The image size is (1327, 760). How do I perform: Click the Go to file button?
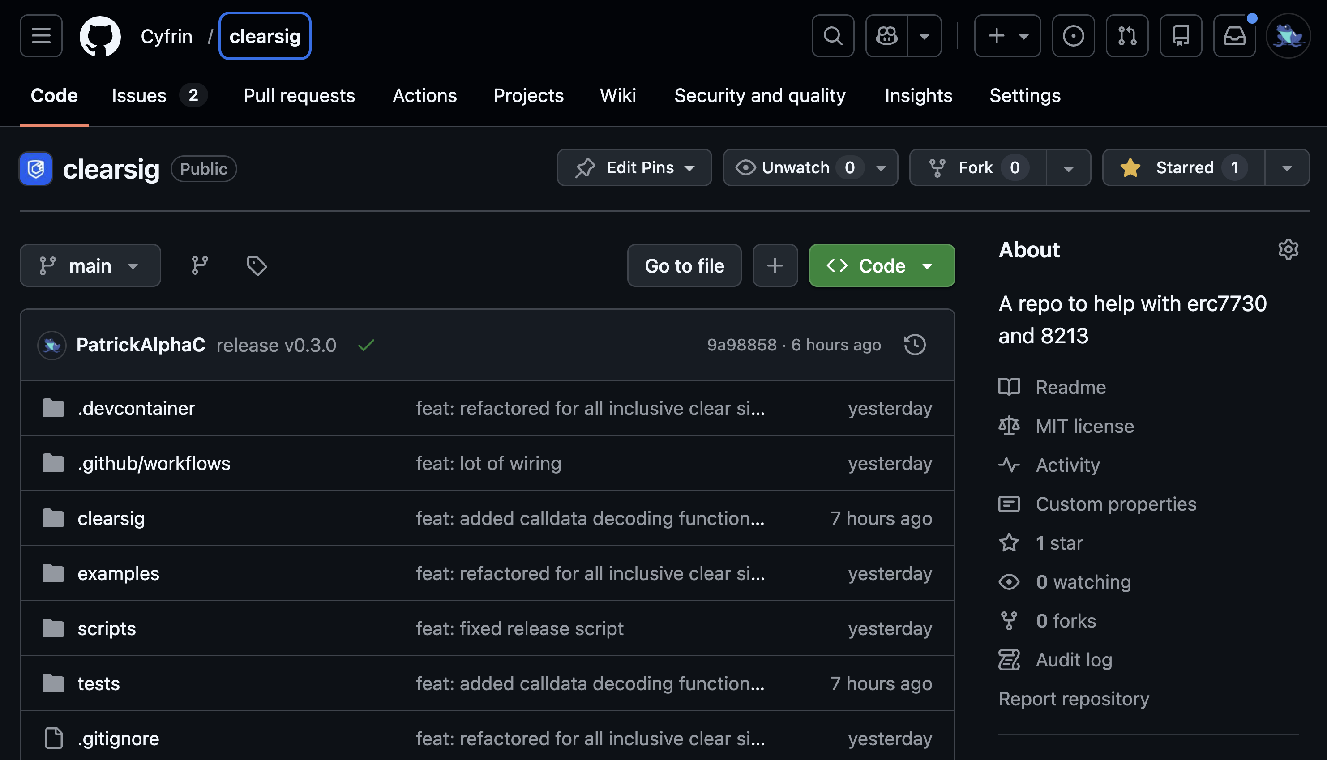click(685, 266)
